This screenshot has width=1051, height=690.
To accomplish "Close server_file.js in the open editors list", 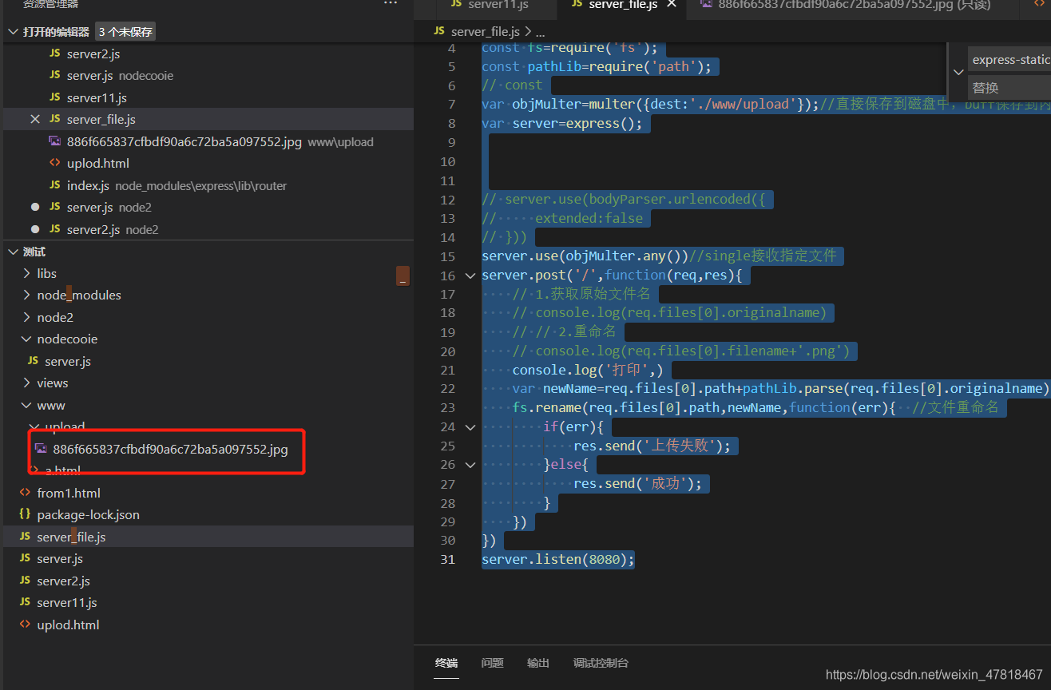I will [x=35, y=119].
